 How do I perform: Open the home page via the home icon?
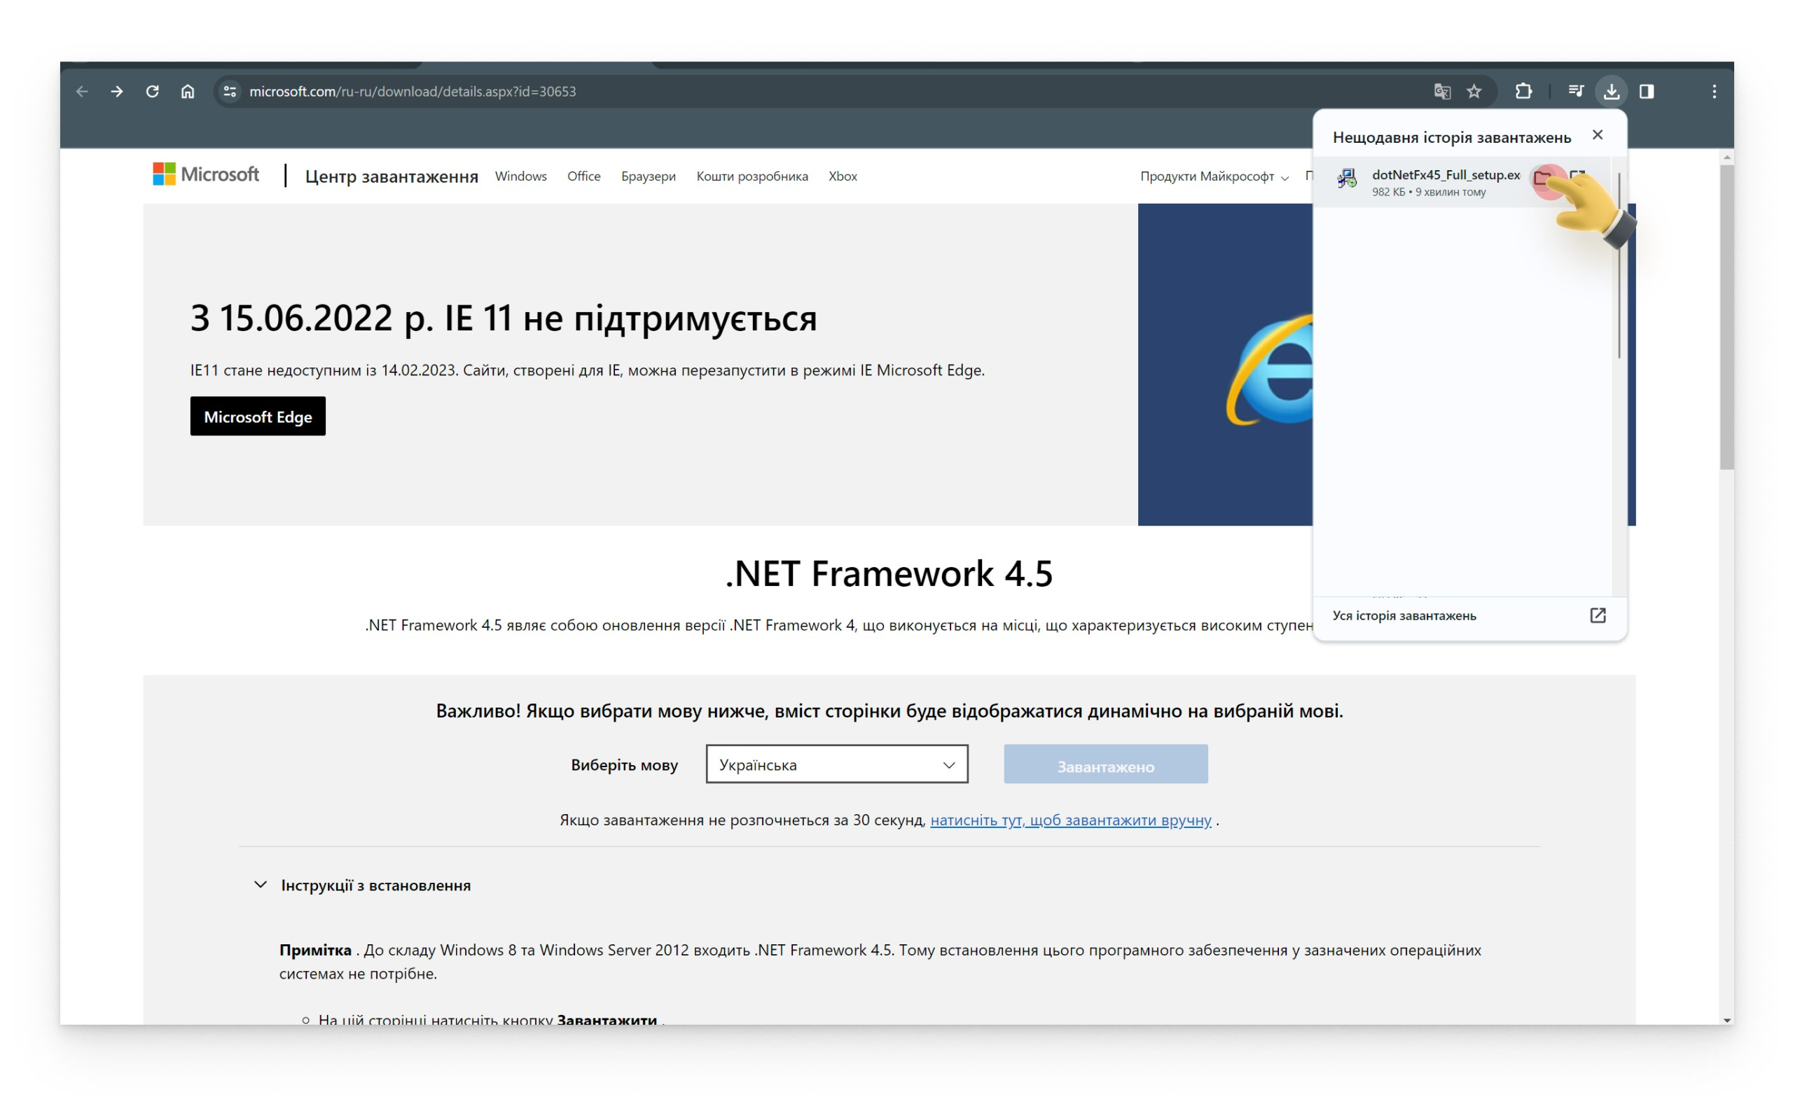[188, 92]
